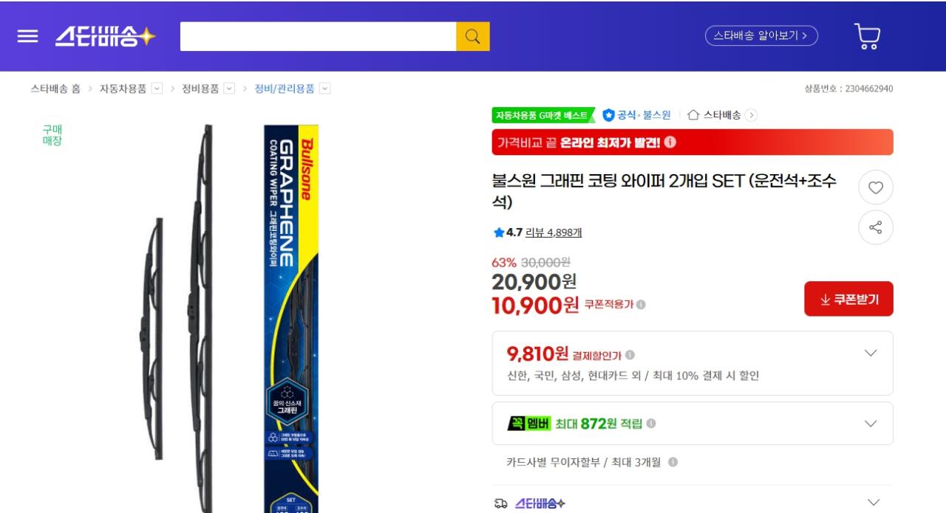Click circular arrow next to 스타배송 shop
946x513 pixels.
(751, 115)
